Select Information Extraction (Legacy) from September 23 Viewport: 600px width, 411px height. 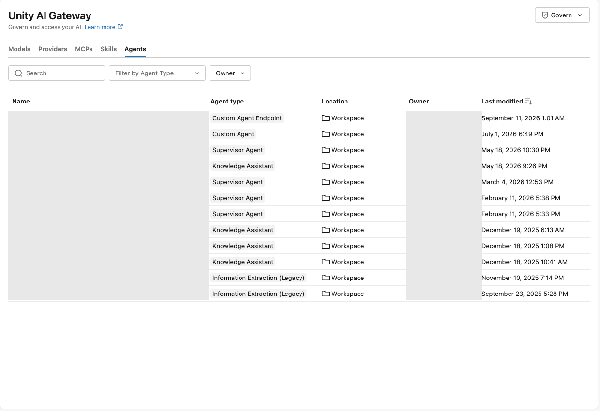299,294
